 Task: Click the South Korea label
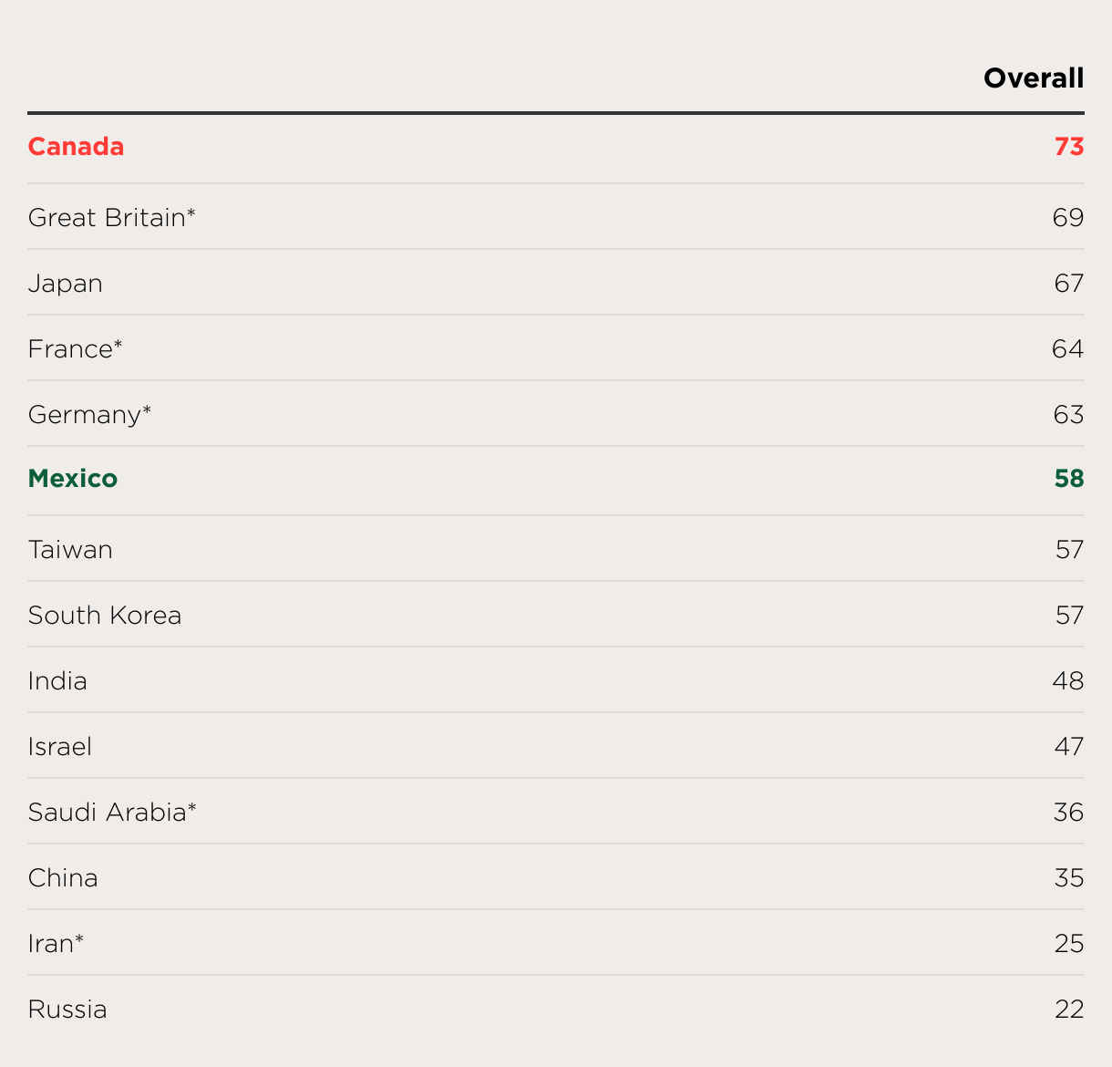point(104,616)
